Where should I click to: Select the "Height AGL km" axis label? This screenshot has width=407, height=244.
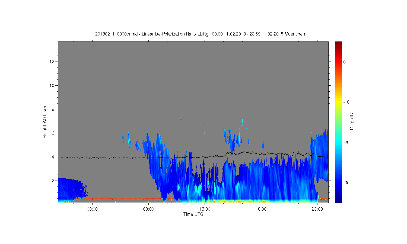click(45, 122)
